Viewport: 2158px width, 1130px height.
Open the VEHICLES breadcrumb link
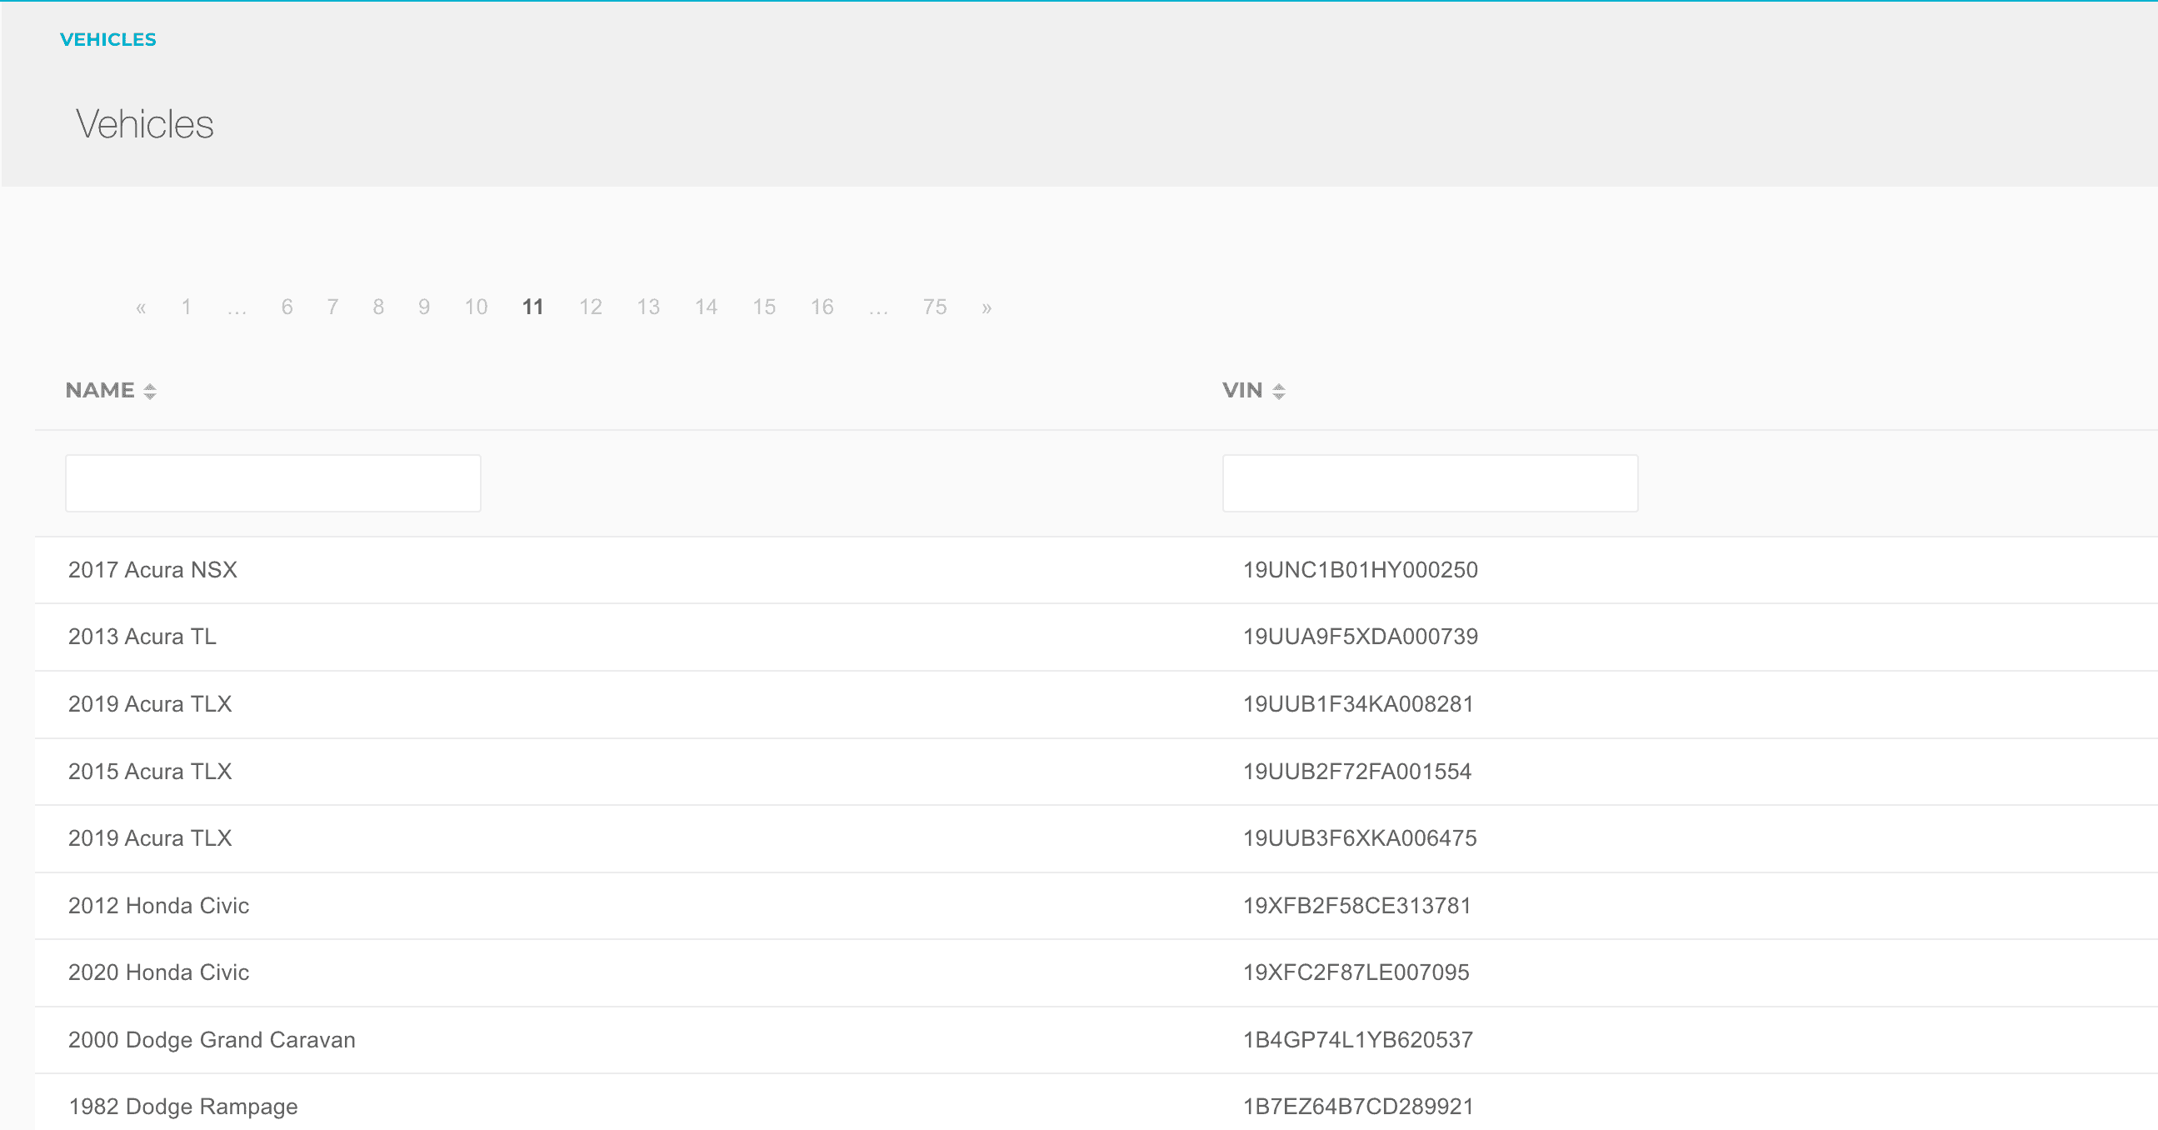click(108, 39)
